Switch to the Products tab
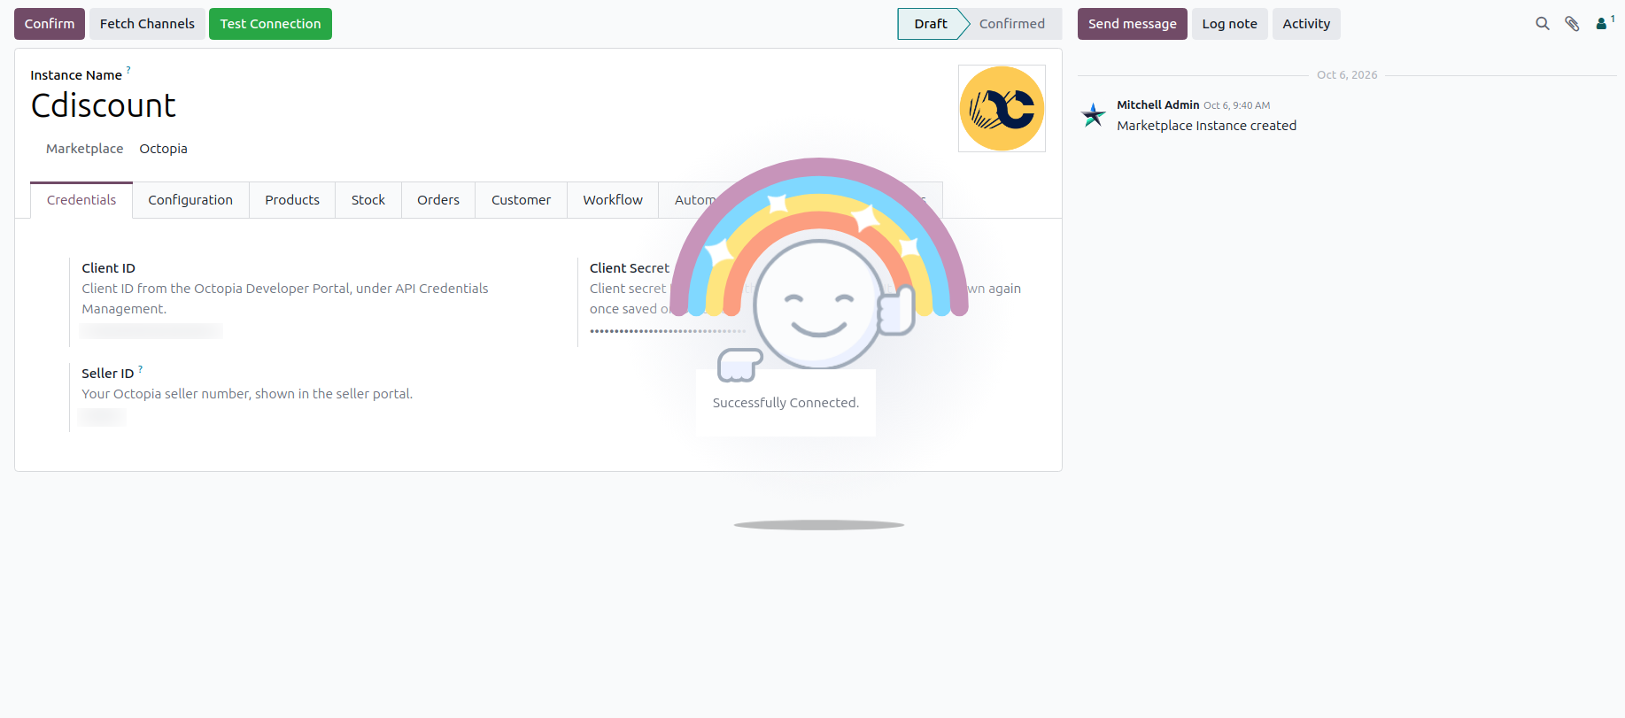The image size is (1625, 718). click(292, 200)
